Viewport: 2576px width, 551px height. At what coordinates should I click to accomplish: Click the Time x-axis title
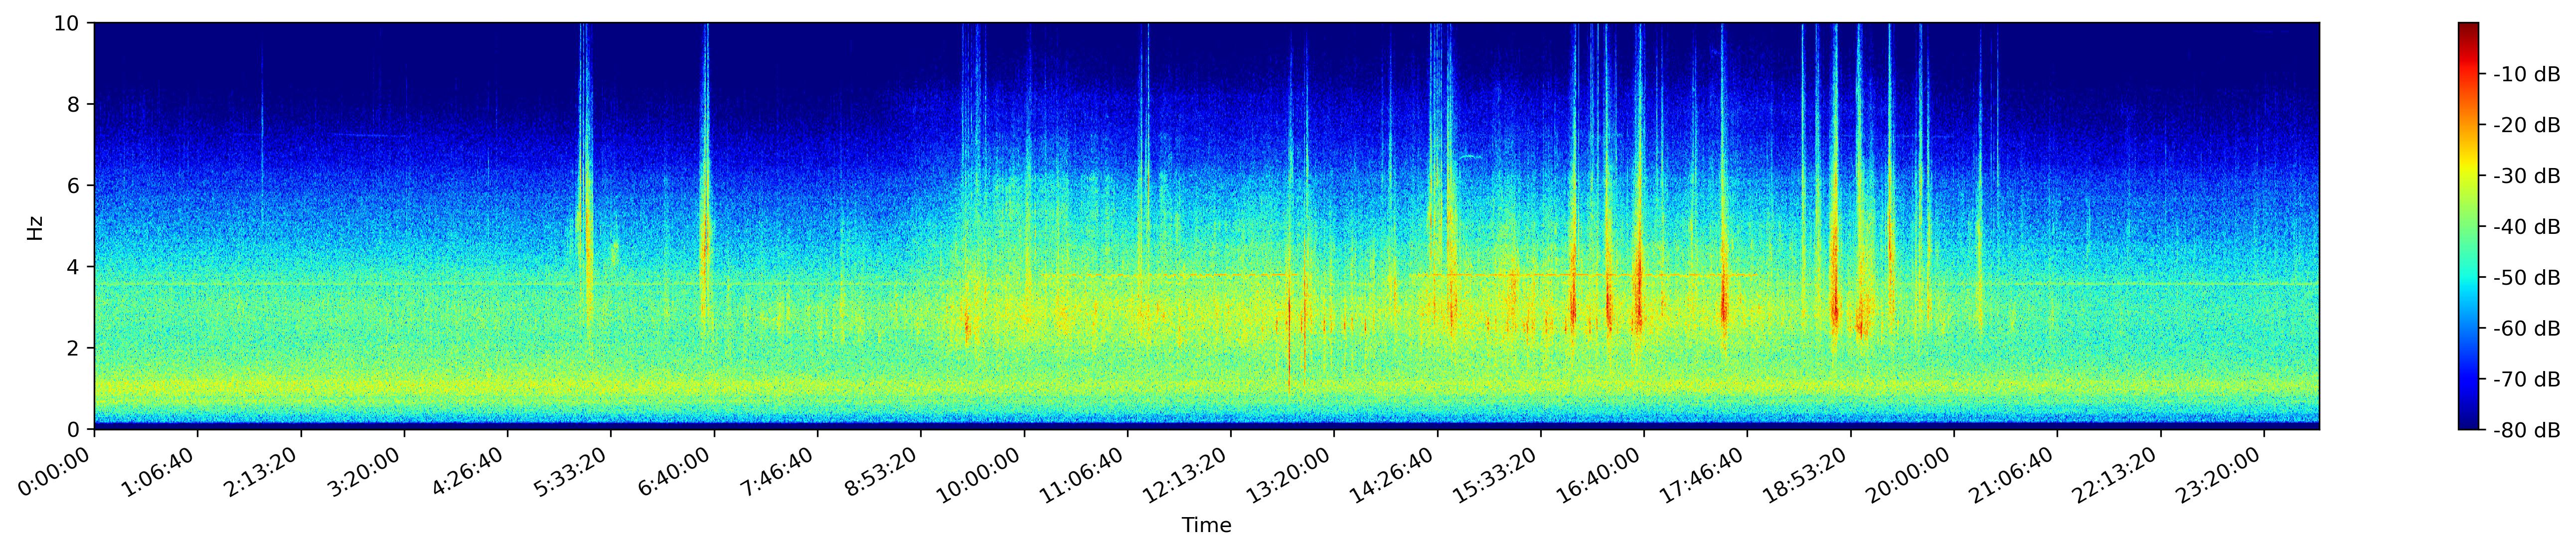(x=1206, y=526)
